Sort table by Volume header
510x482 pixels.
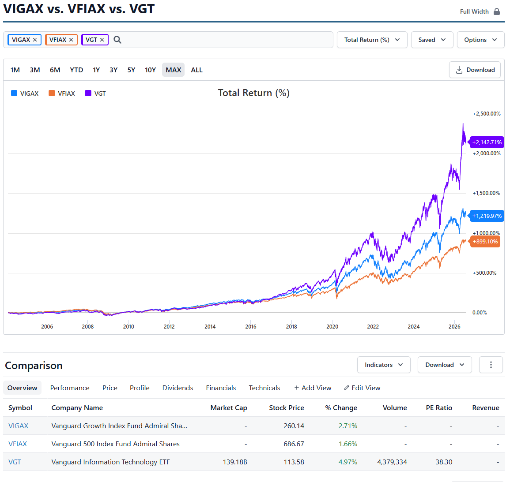coord(395,407)
